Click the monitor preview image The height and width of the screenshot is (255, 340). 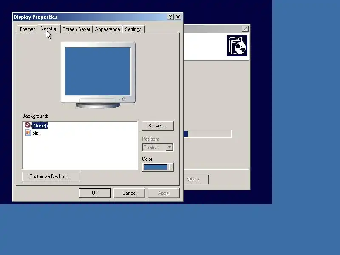pos(98,75)
